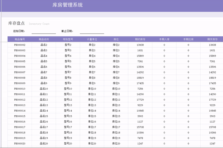Click opening stock value for PH000017
This screenshot has height=148, width=223.
coord(140,127)
